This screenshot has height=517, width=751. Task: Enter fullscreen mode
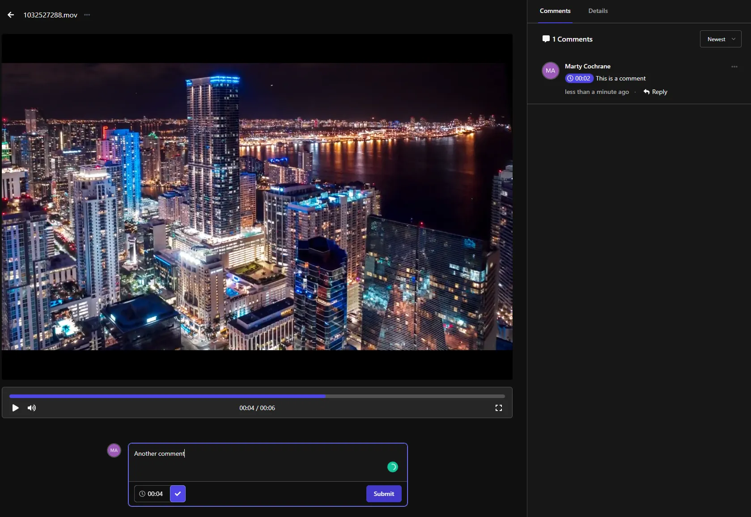click(x=498, y=408)
